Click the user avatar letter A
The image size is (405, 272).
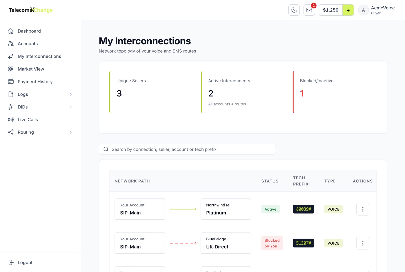(363, 10)
